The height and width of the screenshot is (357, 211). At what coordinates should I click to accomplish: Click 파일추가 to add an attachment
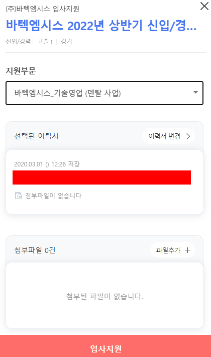(172, 250)
